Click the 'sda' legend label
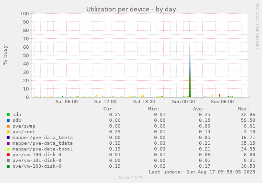This screenshot has width=262, height=183. [17, 115]
